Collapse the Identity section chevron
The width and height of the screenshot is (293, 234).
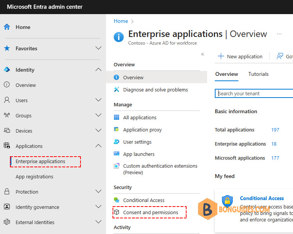coord(98,70)
